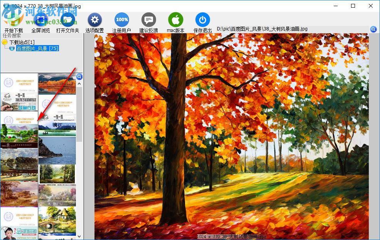Select the seaside cliff with birds thumbnail
The image size is (380, 240).
click(57, 150)
